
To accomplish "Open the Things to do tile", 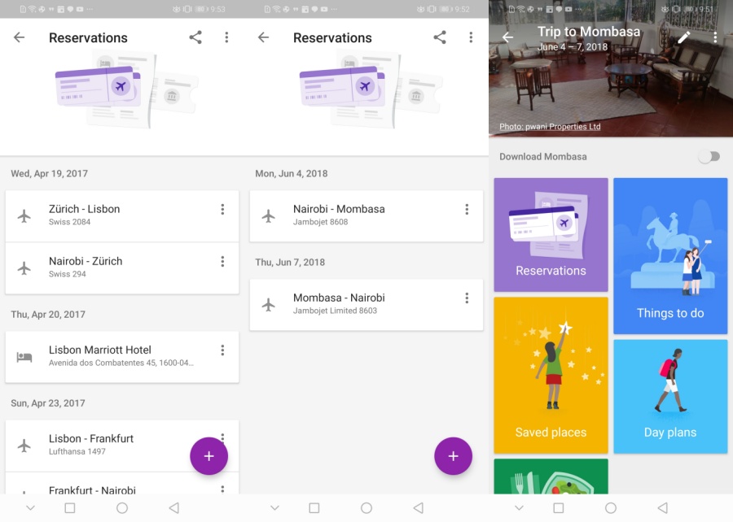I will pos(669,256).
